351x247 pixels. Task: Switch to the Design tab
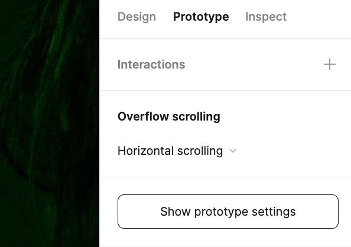136,17
